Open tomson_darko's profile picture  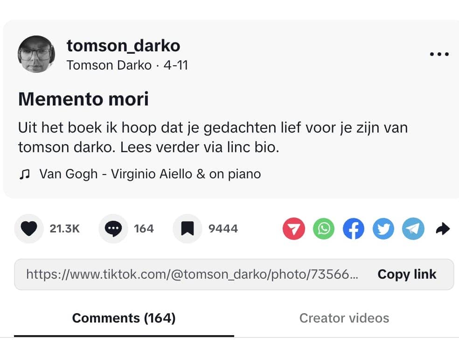point(36,54)
